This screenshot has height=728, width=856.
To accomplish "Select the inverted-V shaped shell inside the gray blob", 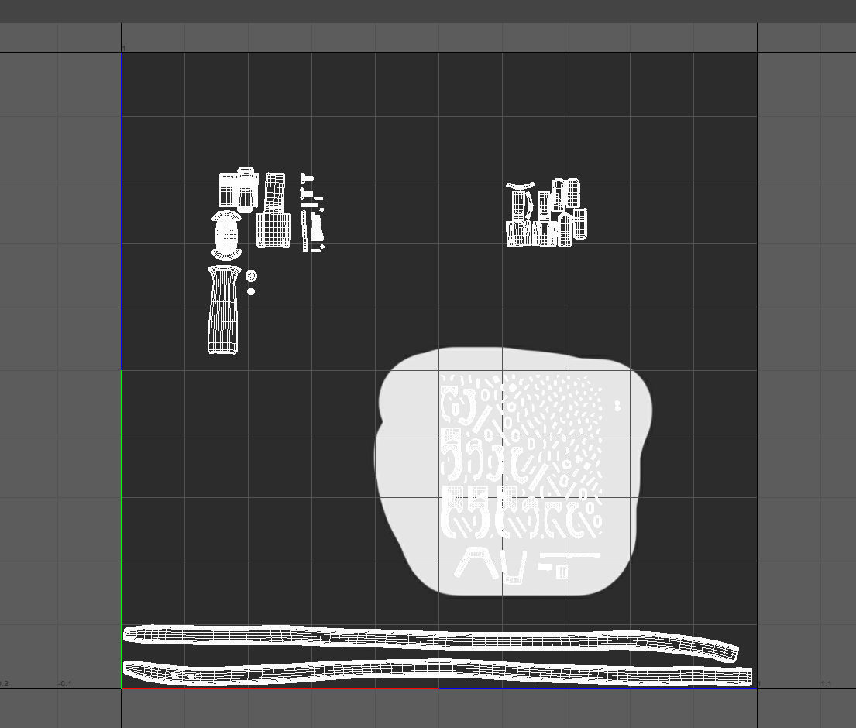I will pyautogui.click(x=476, y=562).
